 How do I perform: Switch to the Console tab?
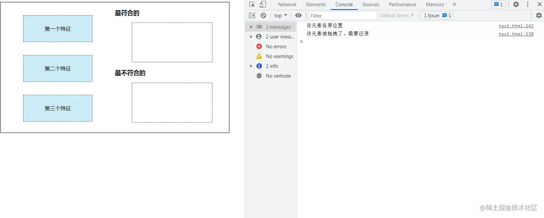tap(344, 5)
